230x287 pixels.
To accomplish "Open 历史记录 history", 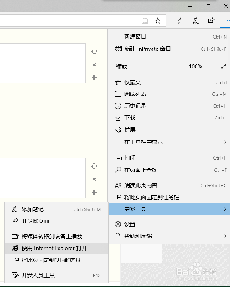I will point(135,106).
